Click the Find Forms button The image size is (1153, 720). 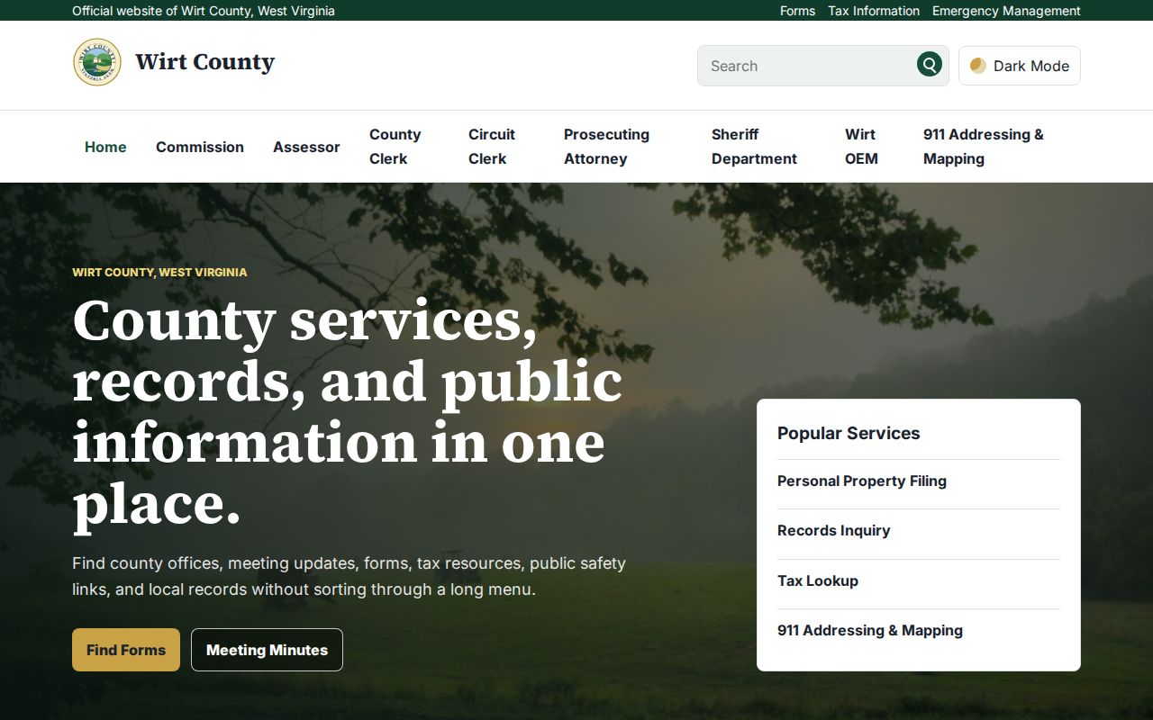(x=126, y=650)
